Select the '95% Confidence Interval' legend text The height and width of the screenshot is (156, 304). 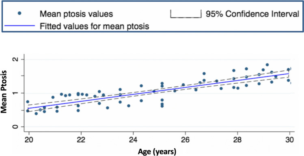point(252,14)
